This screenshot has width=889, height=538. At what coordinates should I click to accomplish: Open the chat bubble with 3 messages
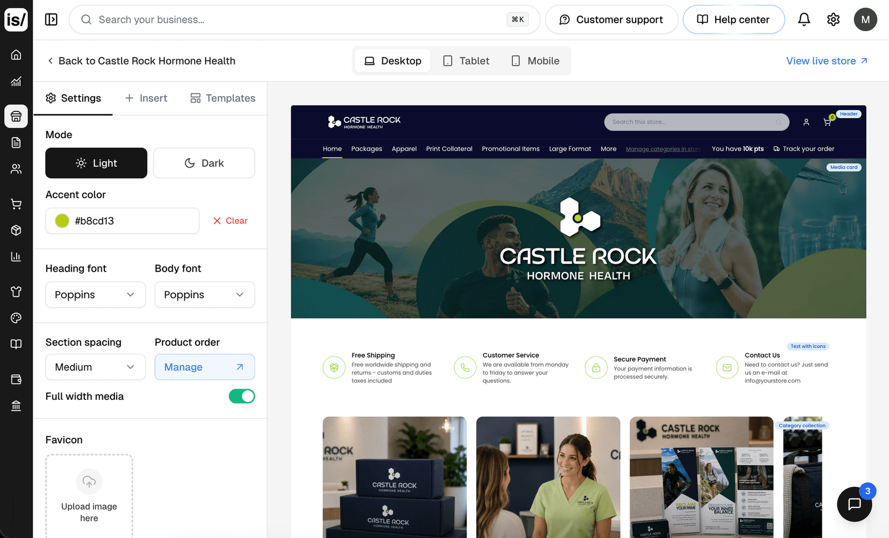pos(855,504)
